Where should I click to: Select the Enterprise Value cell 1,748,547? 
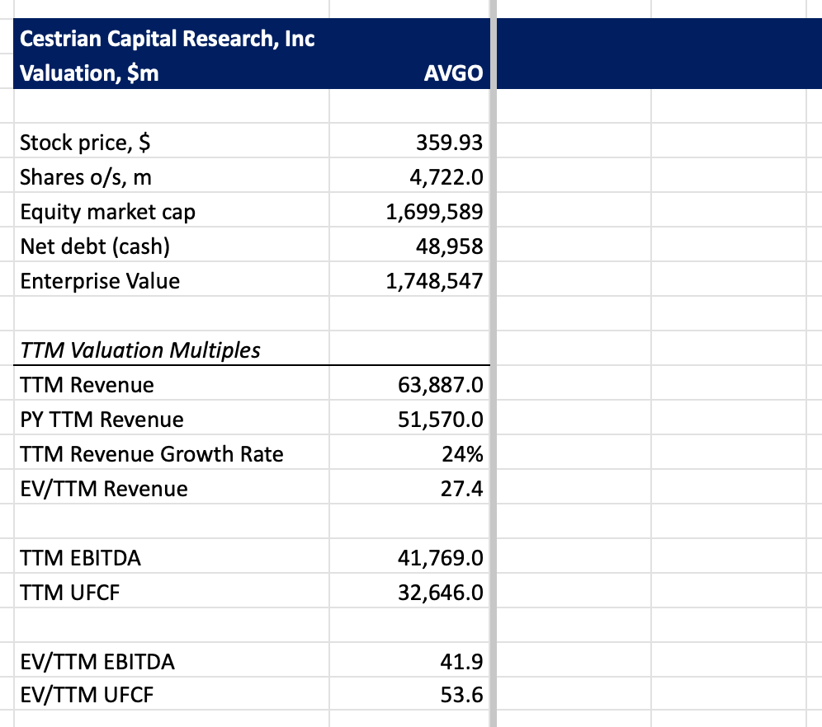tap(434, 282)
